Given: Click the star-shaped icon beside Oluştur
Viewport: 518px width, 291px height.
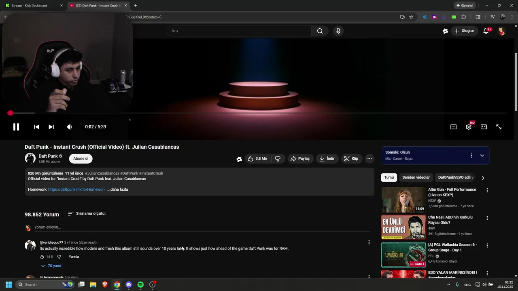Looking at the screenshot, I should click(x=445, y=31).
